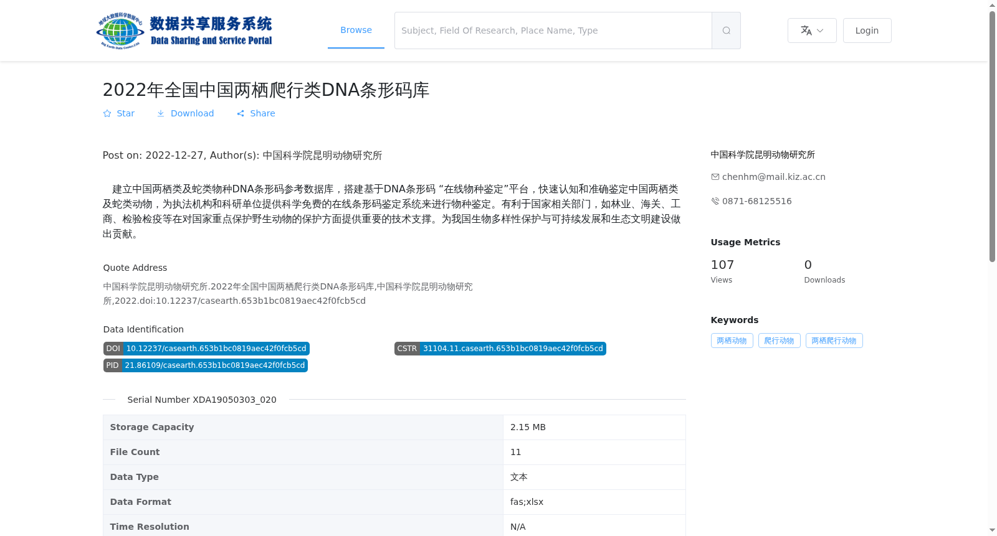The height and width of the screenshot is (536, 997).
Task: Click the Storage Capacity value 2.15 MB
Action: tap(528, 427)
